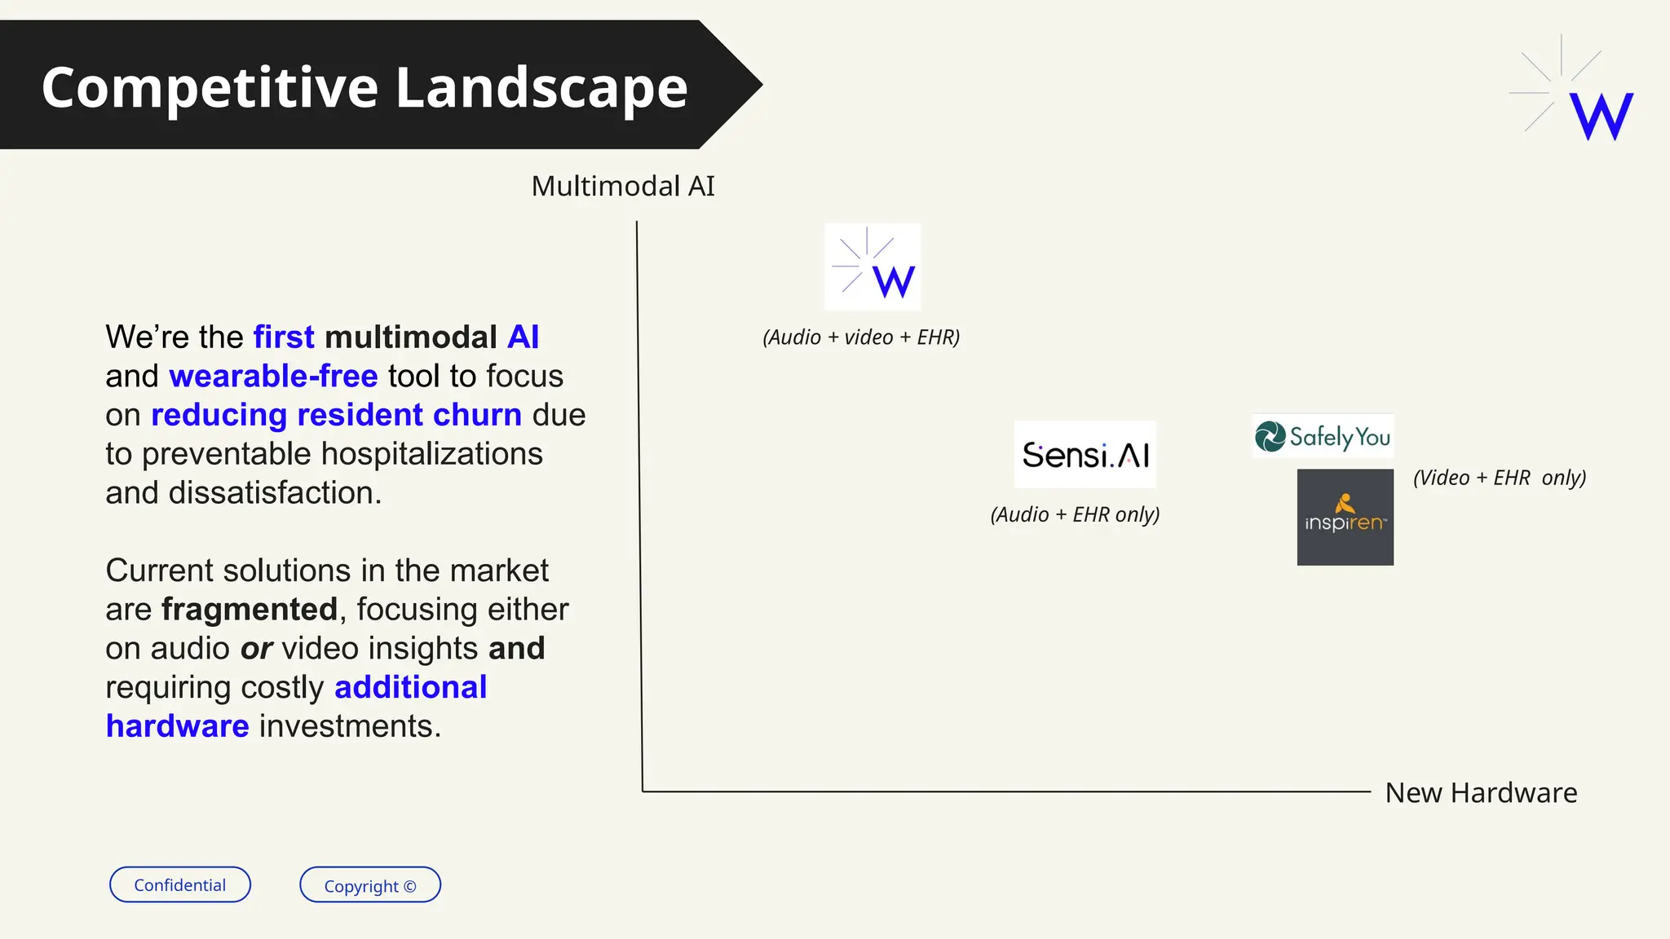
Task: Click the W logo in top-right corner
Action: click(1572, 90)
